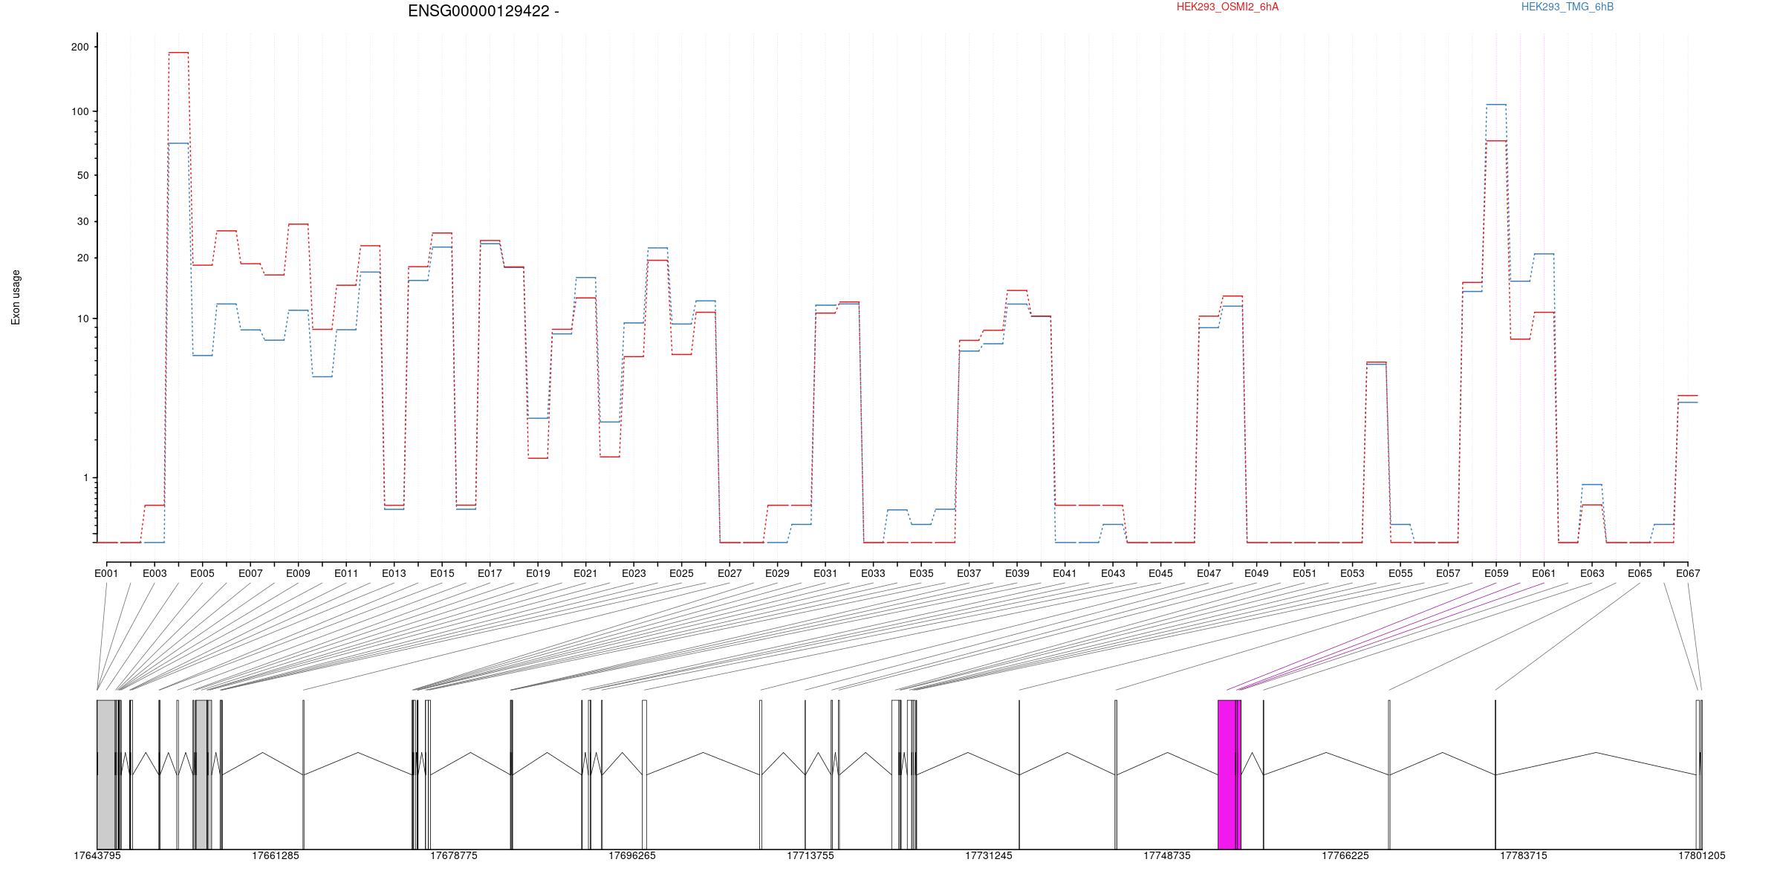
Task: Click exon label E053
Action: tap(1352, 573)
